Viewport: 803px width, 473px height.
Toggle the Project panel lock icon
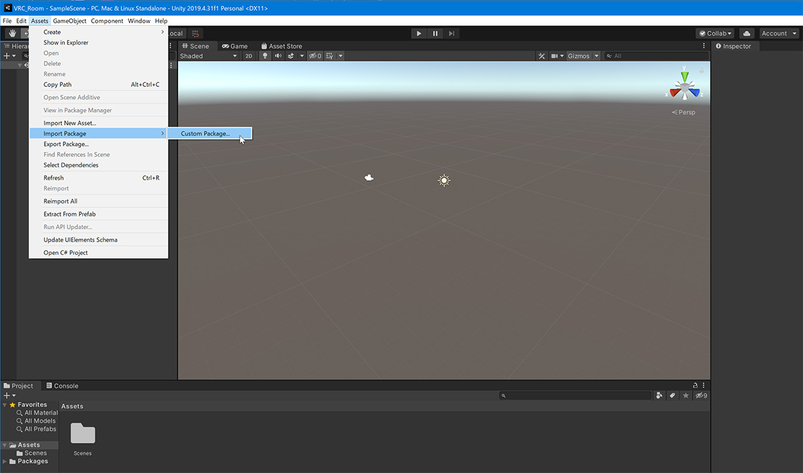pos(695,385)
